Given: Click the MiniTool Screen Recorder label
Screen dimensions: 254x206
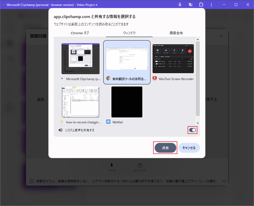Looking at the screenshot, I should pos(176,79).
